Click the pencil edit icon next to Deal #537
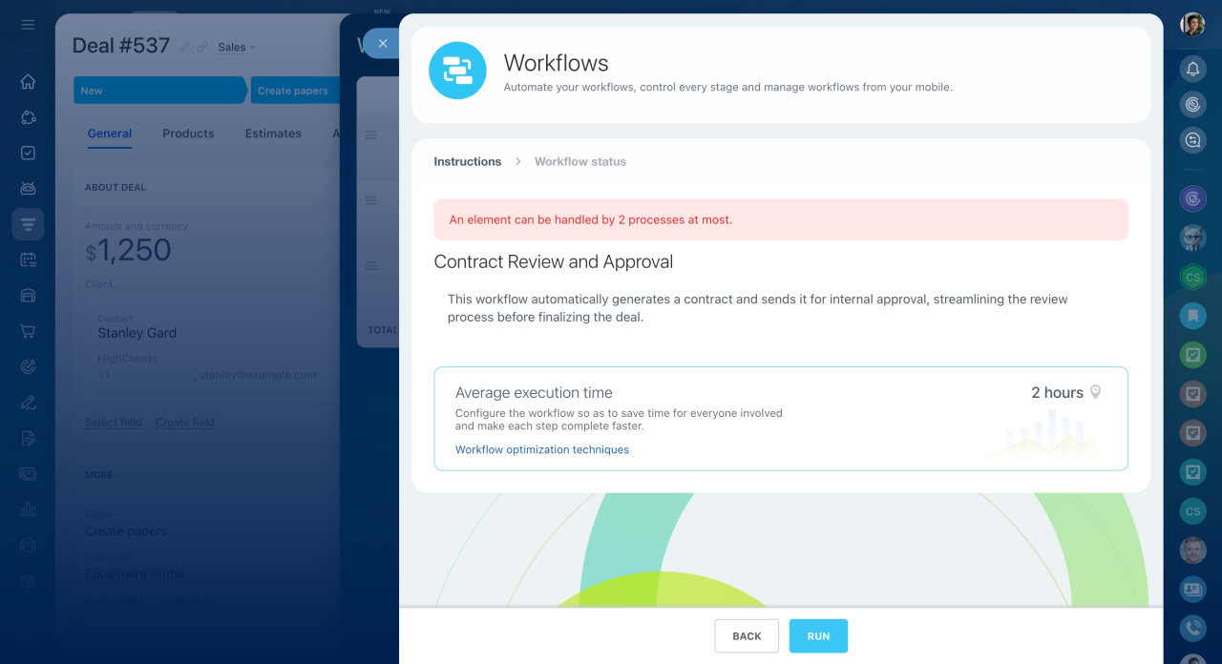Screen dimensions: 1222x664 point(185,47)
